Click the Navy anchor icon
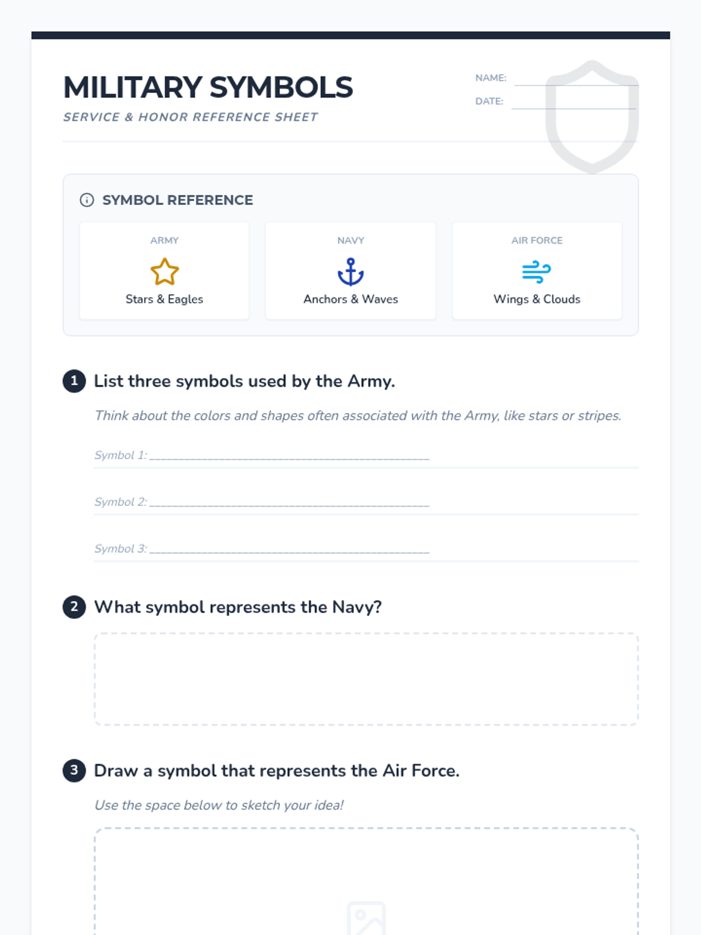701x935 pixels. coord(350,272)
